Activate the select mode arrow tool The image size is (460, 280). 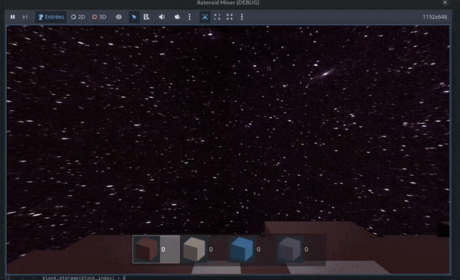pyautogui.click(x=134, y=17)
